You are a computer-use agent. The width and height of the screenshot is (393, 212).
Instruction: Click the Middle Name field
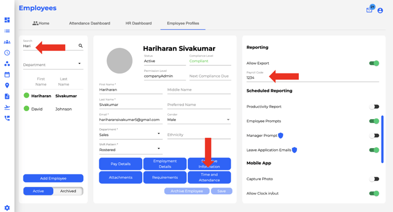[199, 89]
